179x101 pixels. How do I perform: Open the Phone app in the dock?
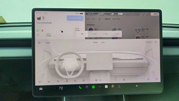click(x=80, y=88)
